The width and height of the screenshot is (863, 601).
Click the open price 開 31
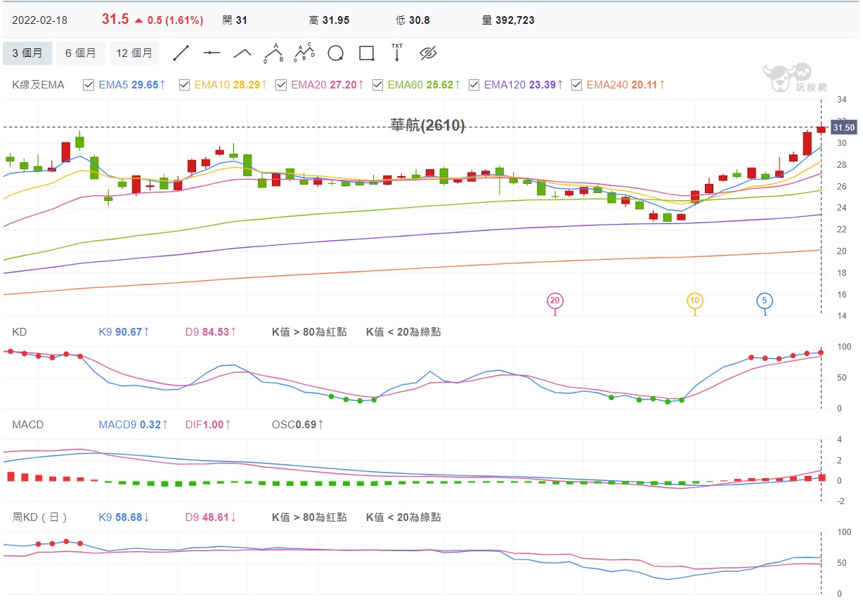click(x=235, y=20)
